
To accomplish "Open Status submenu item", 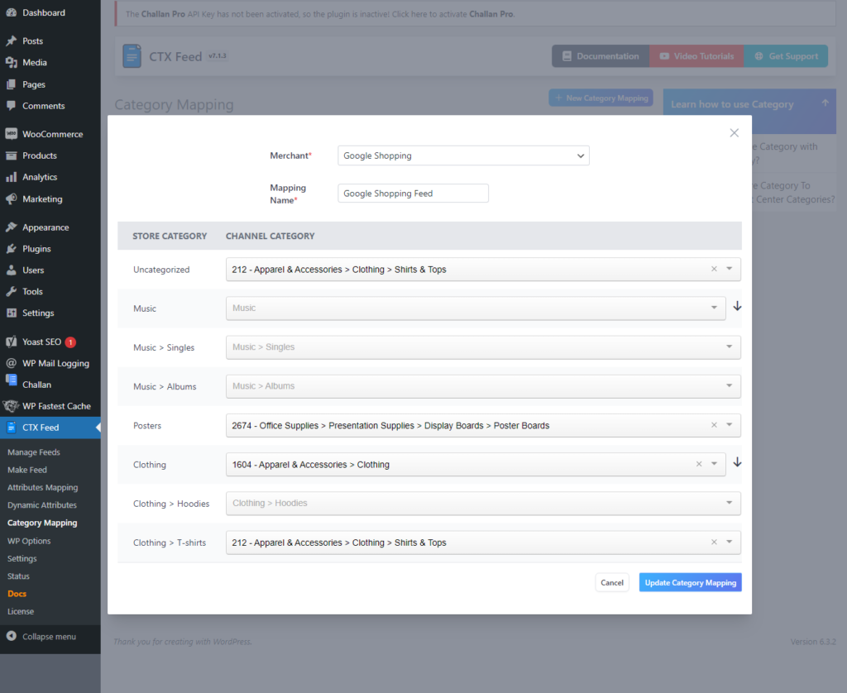I will click(18, 576).
